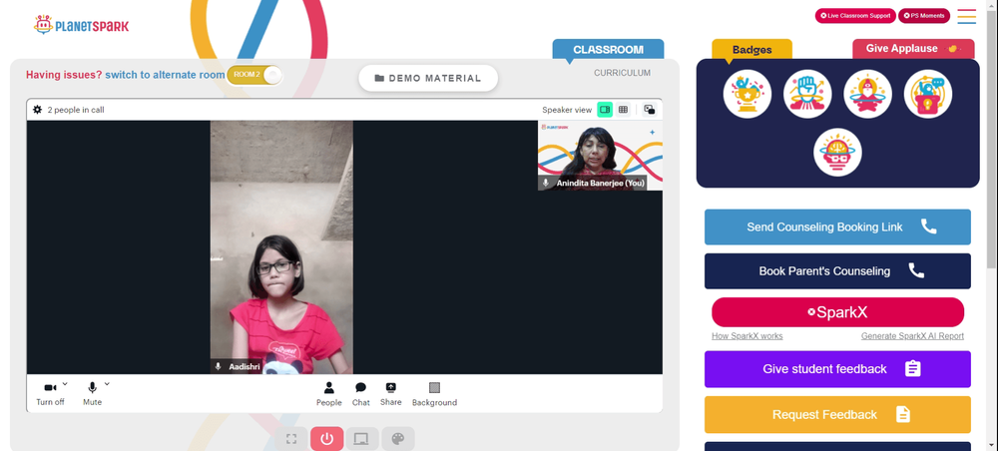998x451 pixels.
Task: Click Request Feedback button
Action: (837, 415)
